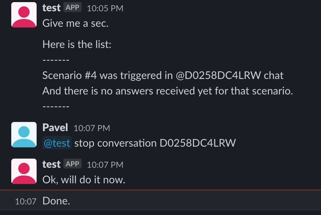The height and width of the screenshot is (215, 321).
Task: Open the test username on the 10:05 PM message
Action: click(x=51, y=8)
